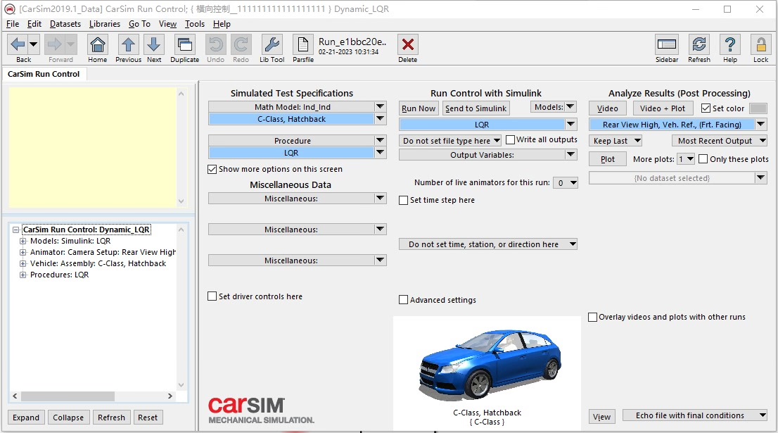Lock the dataset with padlock icon
This screenshot has height=433, width=778.
pos(760,44)
